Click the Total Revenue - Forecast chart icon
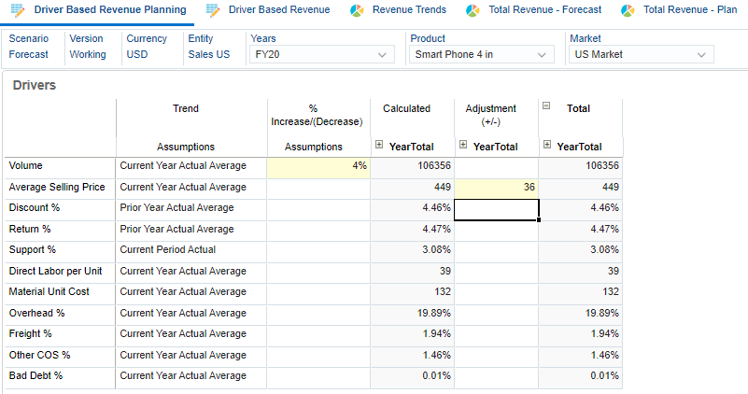The width and height of the screenshot is (748, 394). point(473,10)
